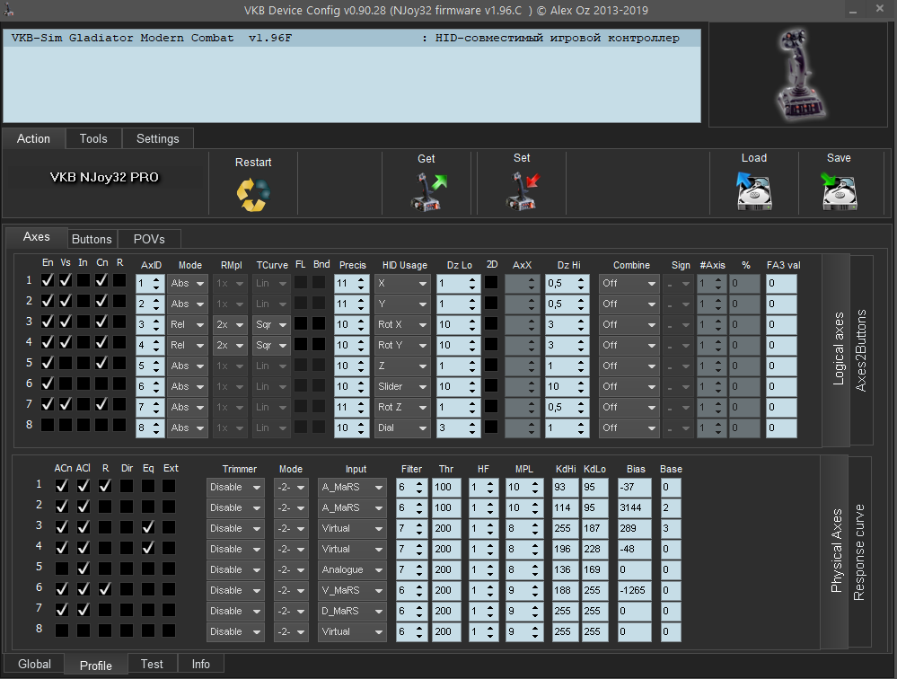This screenshot has height=679, width=897.
Task: Click VKB NJoy32 PRO label
Action: [104, 177]
